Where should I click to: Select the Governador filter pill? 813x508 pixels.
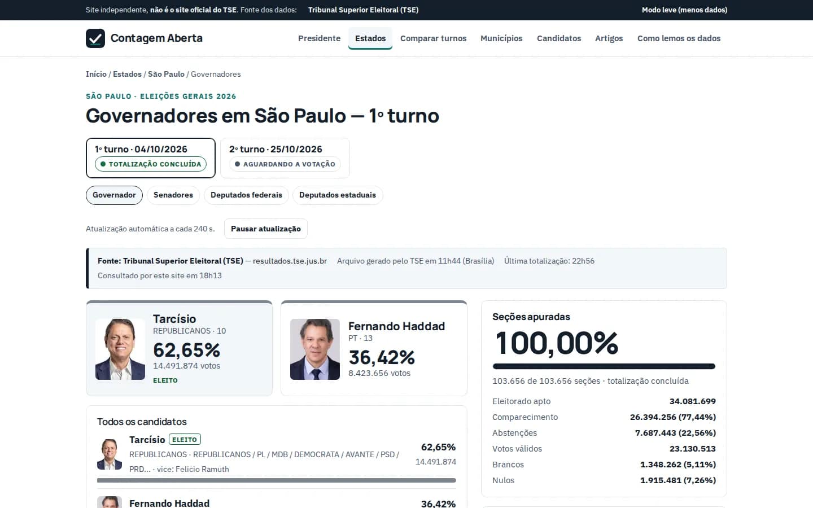click(x=114, y=195)
